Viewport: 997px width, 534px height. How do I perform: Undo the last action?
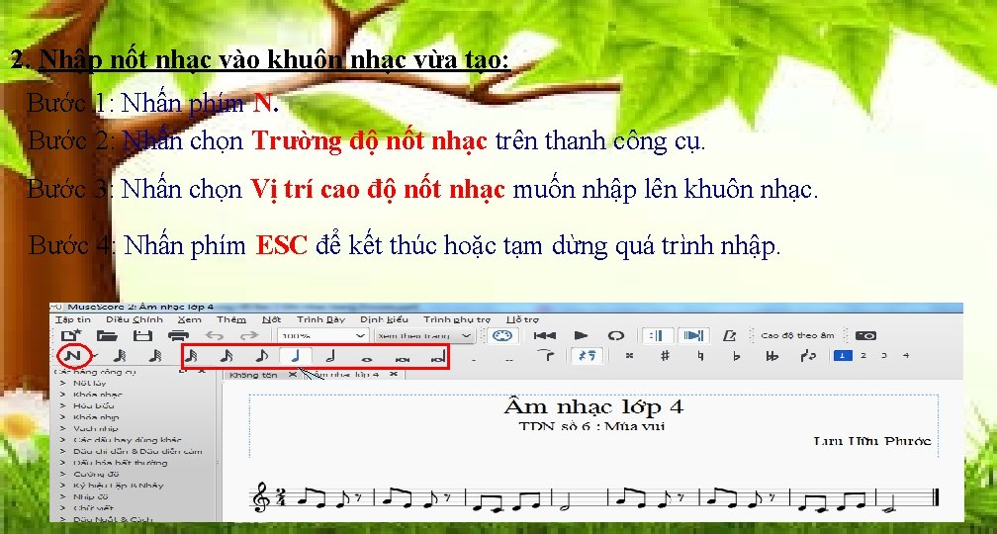tap(215, 335)
